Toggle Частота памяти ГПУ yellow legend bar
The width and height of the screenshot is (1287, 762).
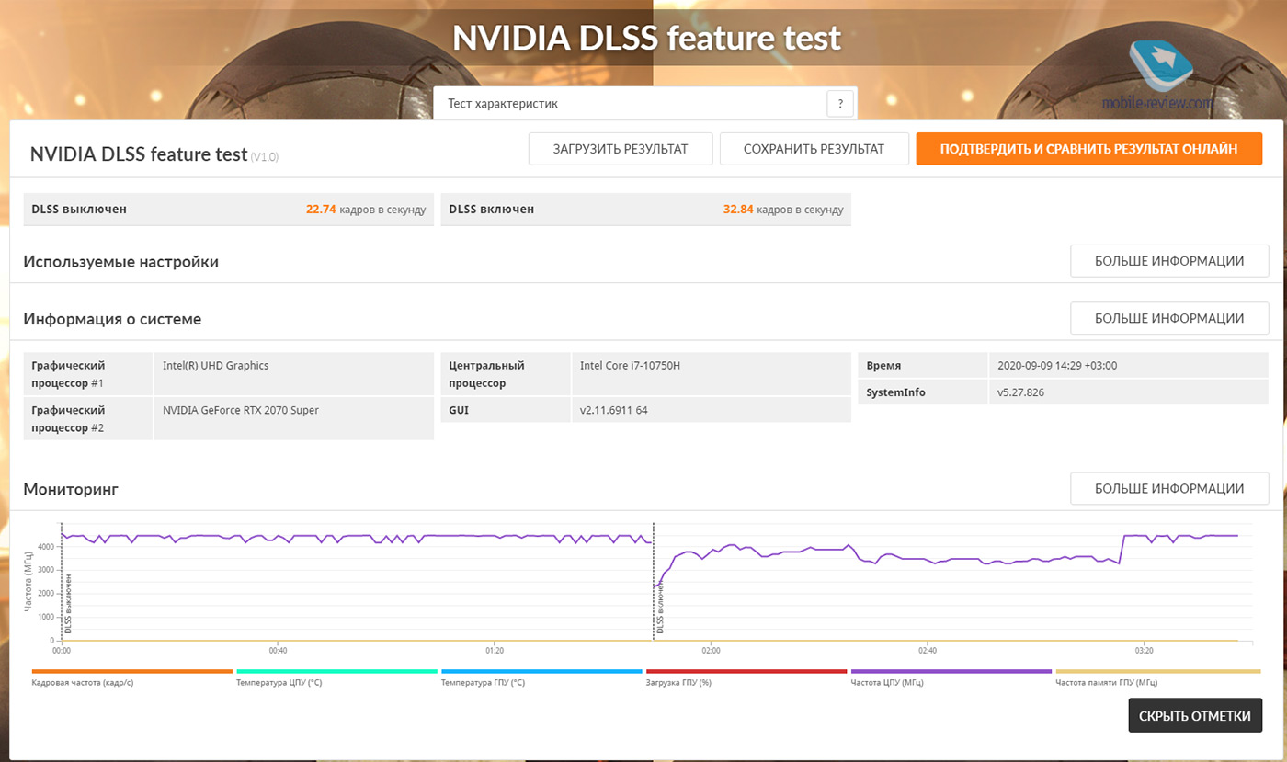click(x=1157, y=672)
